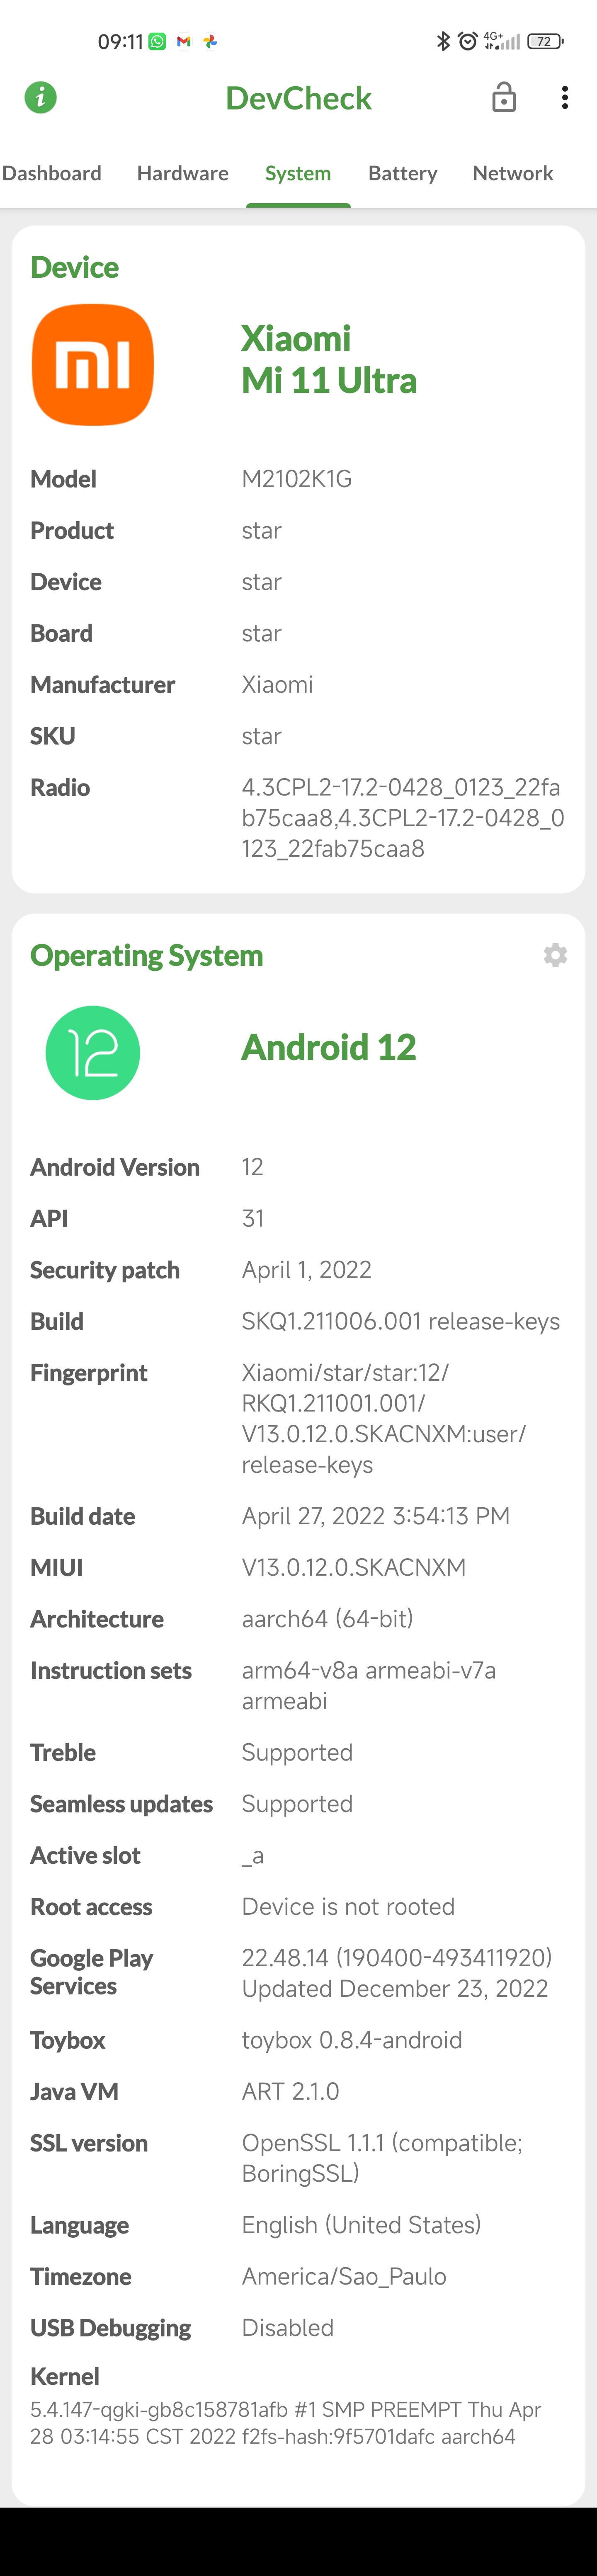
Task: Open Operating System settings gear
Action: coord(555,955)
